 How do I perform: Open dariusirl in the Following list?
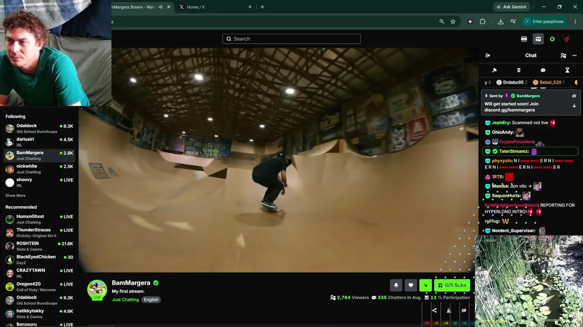pos(39,142)
